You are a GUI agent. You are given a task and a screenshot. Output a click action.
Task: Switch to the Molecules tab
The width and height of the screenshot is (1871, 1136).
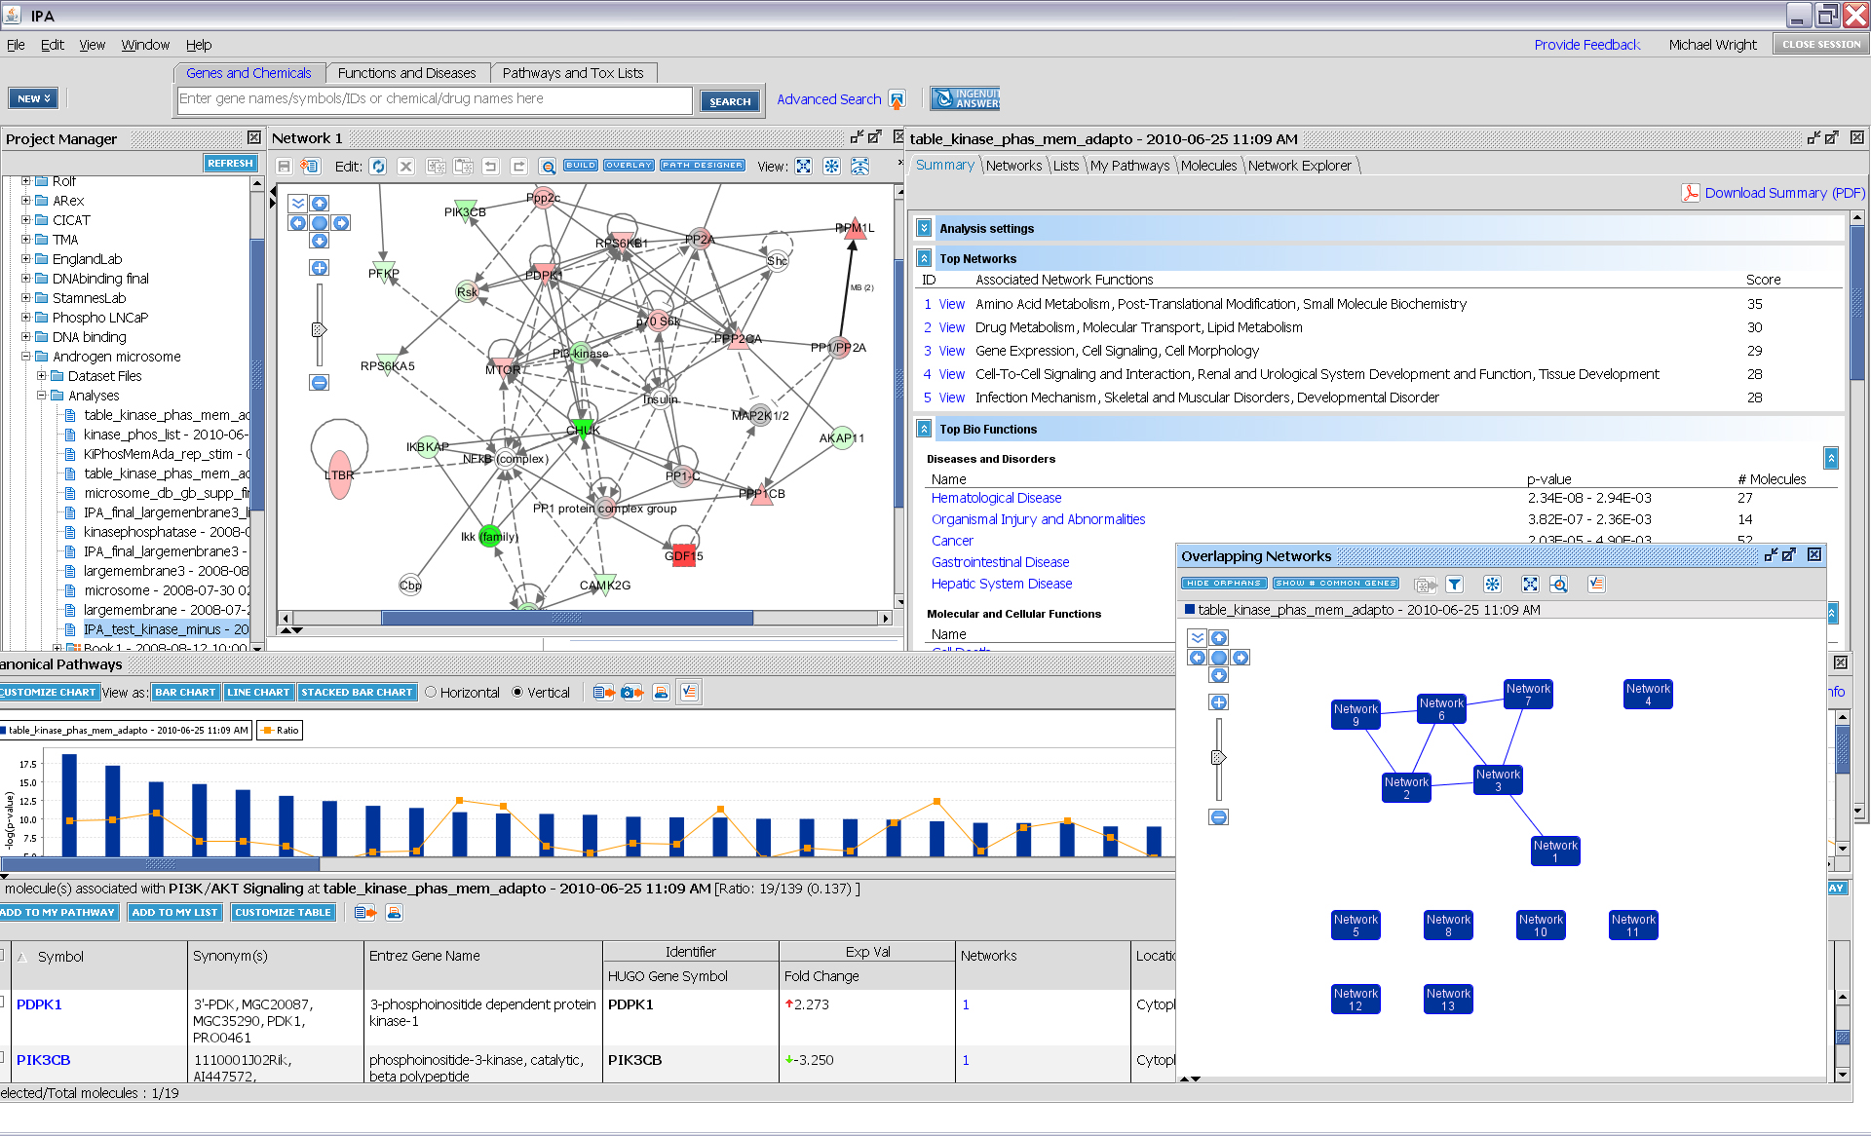point(1208,166)
